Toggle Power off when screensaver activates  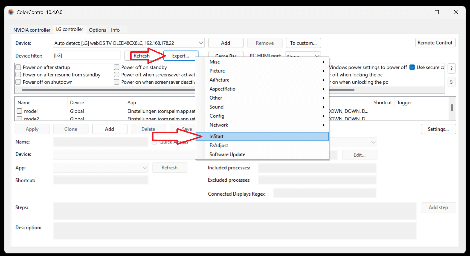(117, 75)
